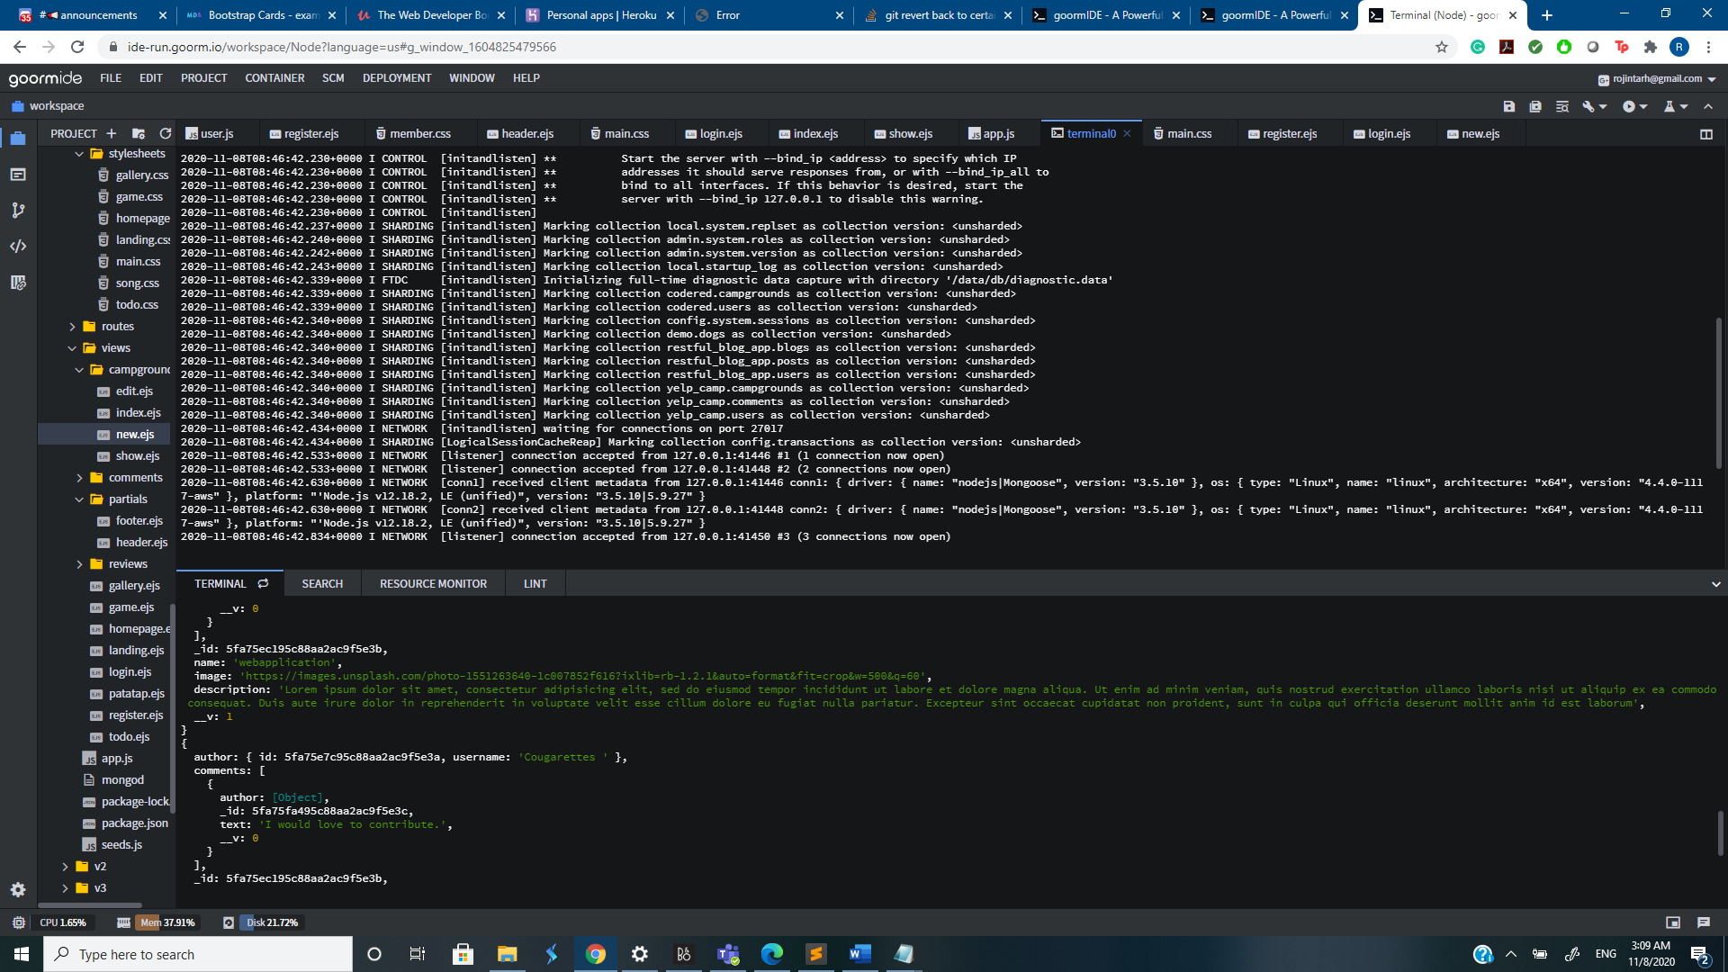Open seeds.js in the file tree
This screenshot has width=1728, height=972.
tap(121, 845)
